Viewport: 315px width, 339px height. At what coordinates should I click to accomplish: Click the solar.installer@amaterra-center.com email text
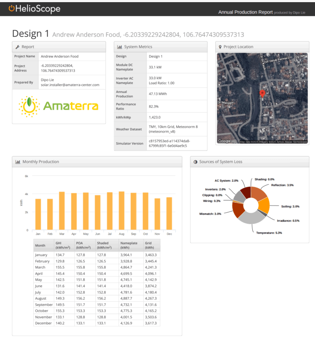tap(70, 85)
